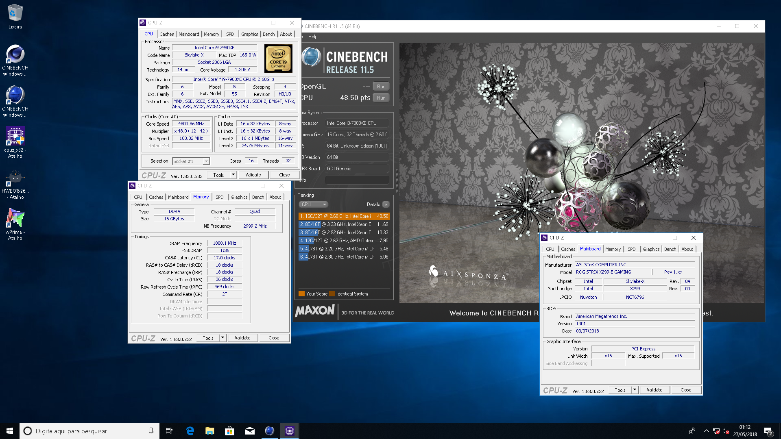781x439 pixels.
Task: Click the Identical System brown swatch
Action: point(332,294)
